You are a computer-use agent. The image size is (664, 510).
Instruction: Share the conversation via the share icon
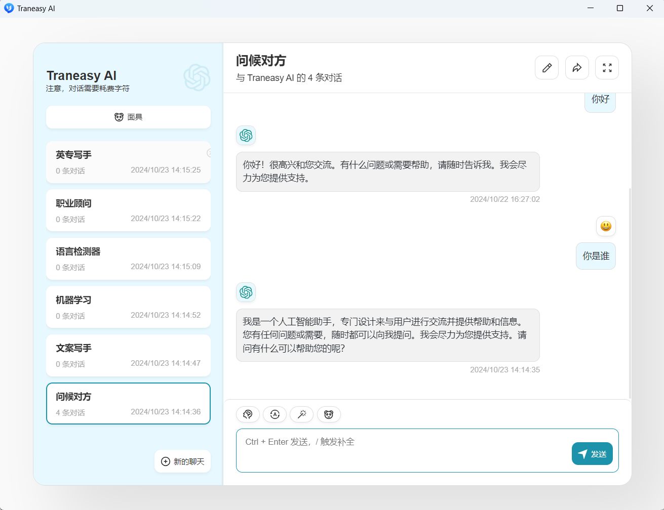pos(577,67)
